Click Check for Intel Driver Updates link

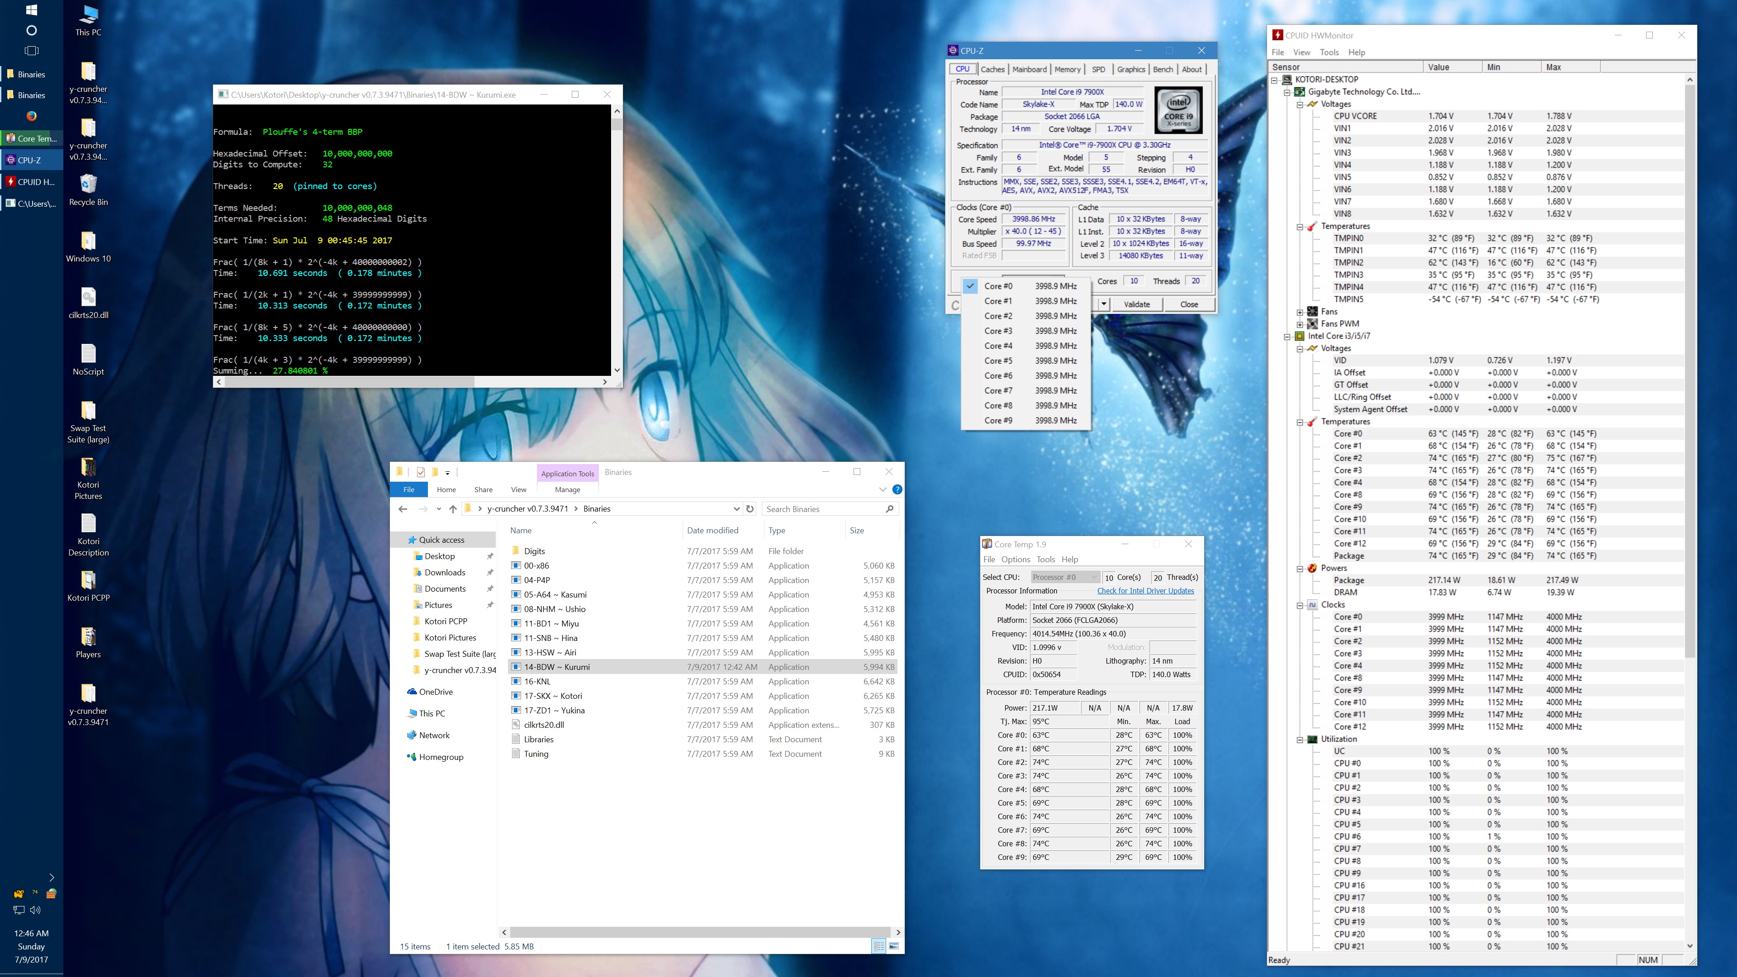coord(1145,591)
